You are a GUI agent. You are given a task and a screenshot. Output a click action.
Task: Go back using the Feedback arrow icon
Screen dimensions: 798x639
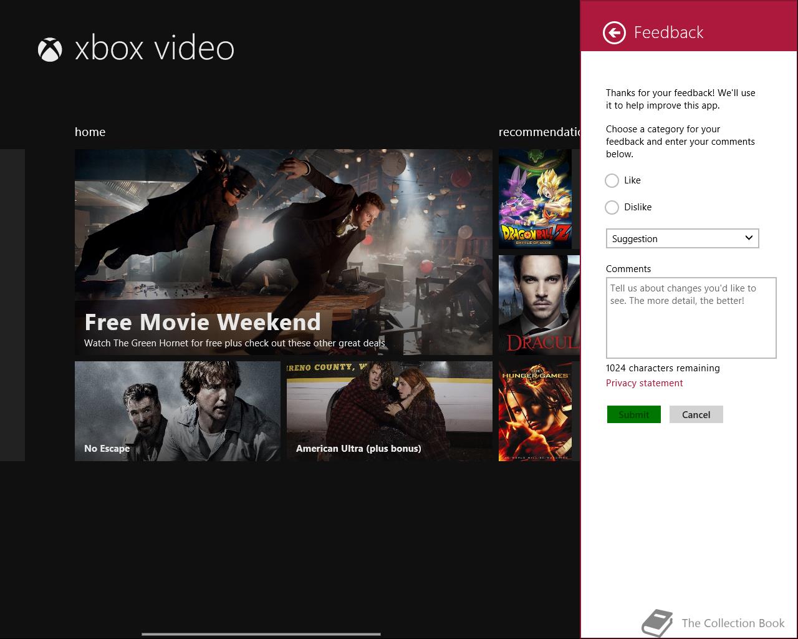click(x=614, y=32)
